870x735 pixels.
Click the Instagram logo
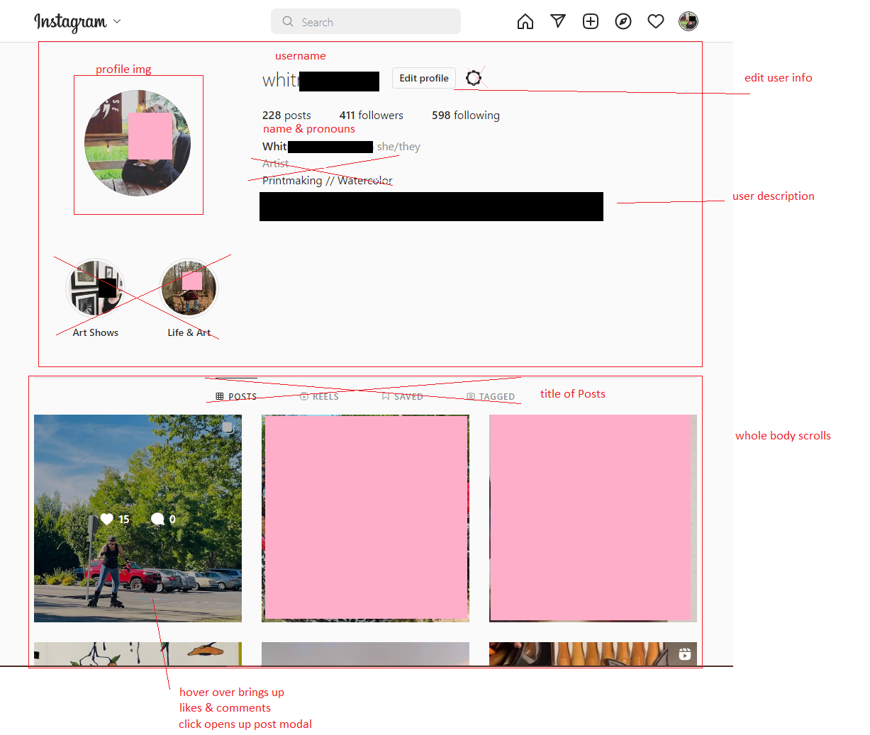pos(70,22)
